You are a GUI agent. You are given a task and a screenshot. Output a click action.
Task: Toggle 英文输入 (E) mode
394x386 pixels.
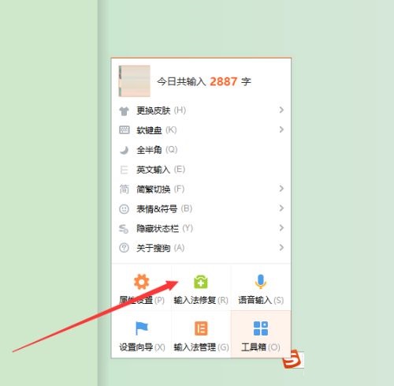(x=201, y=170)
